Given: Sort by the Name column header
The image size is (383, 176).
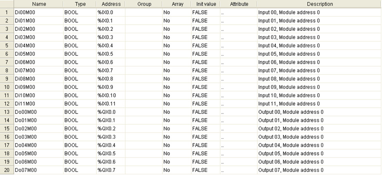Looking at the screenshot, I should pyautogui.click(x=39, y=4).
